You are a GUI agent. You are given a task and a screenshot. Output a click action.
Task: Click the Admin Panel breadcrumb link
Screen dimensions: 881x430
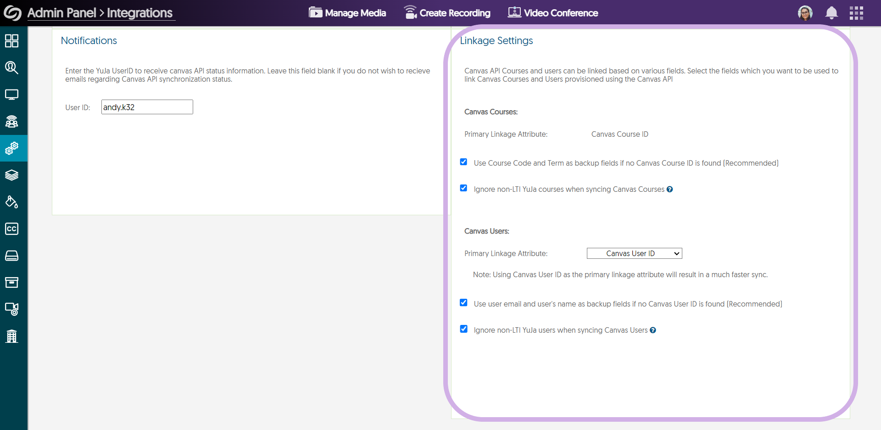pos(62,13)
